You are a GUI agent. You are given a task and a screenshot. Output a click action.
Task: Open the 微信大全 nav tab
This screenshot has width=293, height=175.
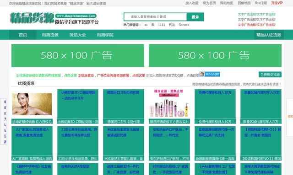(x=77, y=35)
